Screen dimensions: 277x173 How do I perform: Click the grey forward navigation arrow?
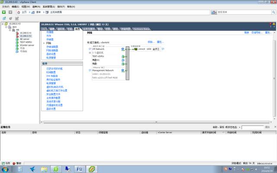click(10, 12)
